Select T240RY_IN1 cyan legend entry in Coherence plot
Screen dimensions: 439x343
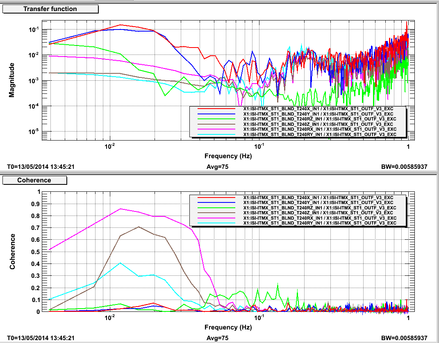(x=297, y=223)
